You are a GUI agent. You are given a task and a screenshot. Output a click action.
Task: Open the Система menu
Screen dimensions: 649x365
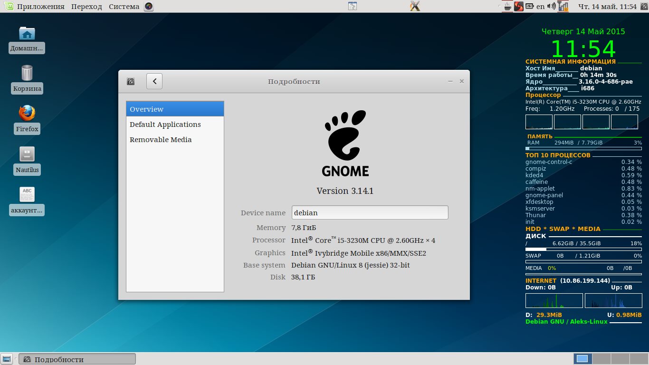pyautogui.click(x=124, y=7)
